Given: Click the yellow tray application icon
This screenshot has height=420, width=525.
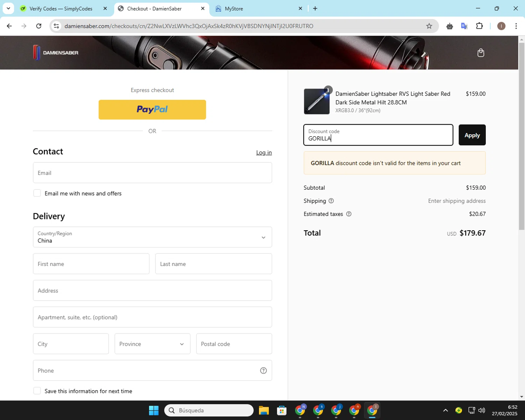Looking at the screenshot, I should [458, 410].
